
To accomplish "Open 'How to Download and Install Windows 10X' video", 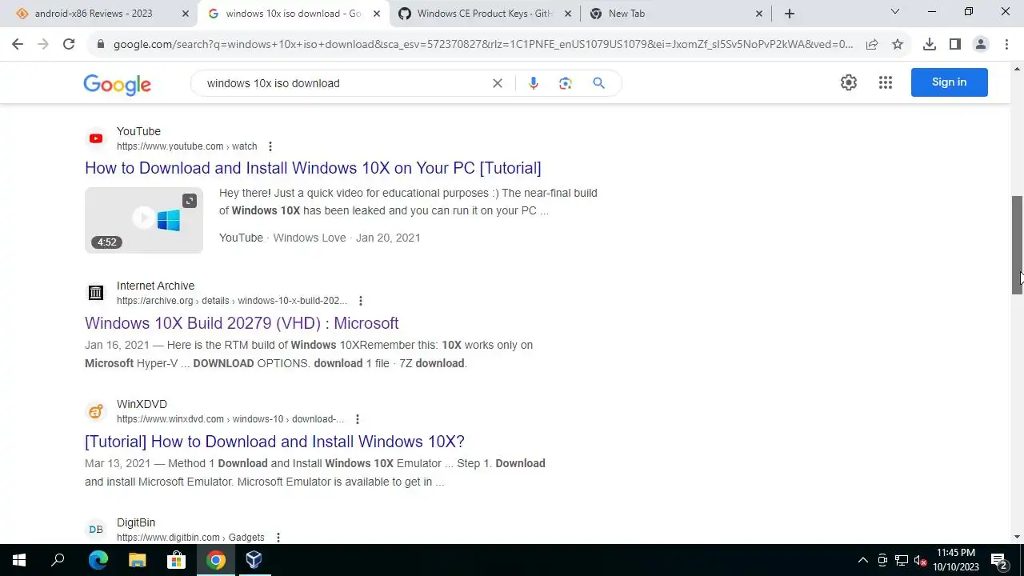I will pyautogui.click(x=313, y=168).
